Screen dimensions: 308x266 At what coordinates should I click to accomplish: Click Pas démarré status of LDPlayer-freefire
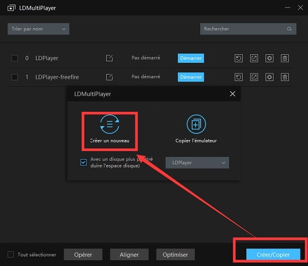[146, 77]
